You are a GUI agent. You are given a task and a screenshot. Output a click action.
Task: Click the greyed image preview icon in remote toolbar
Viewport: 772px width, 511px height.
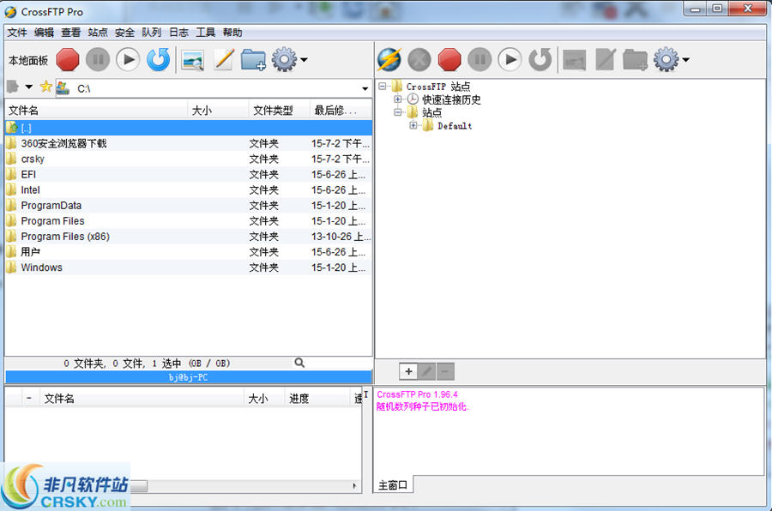pos(574,61)
